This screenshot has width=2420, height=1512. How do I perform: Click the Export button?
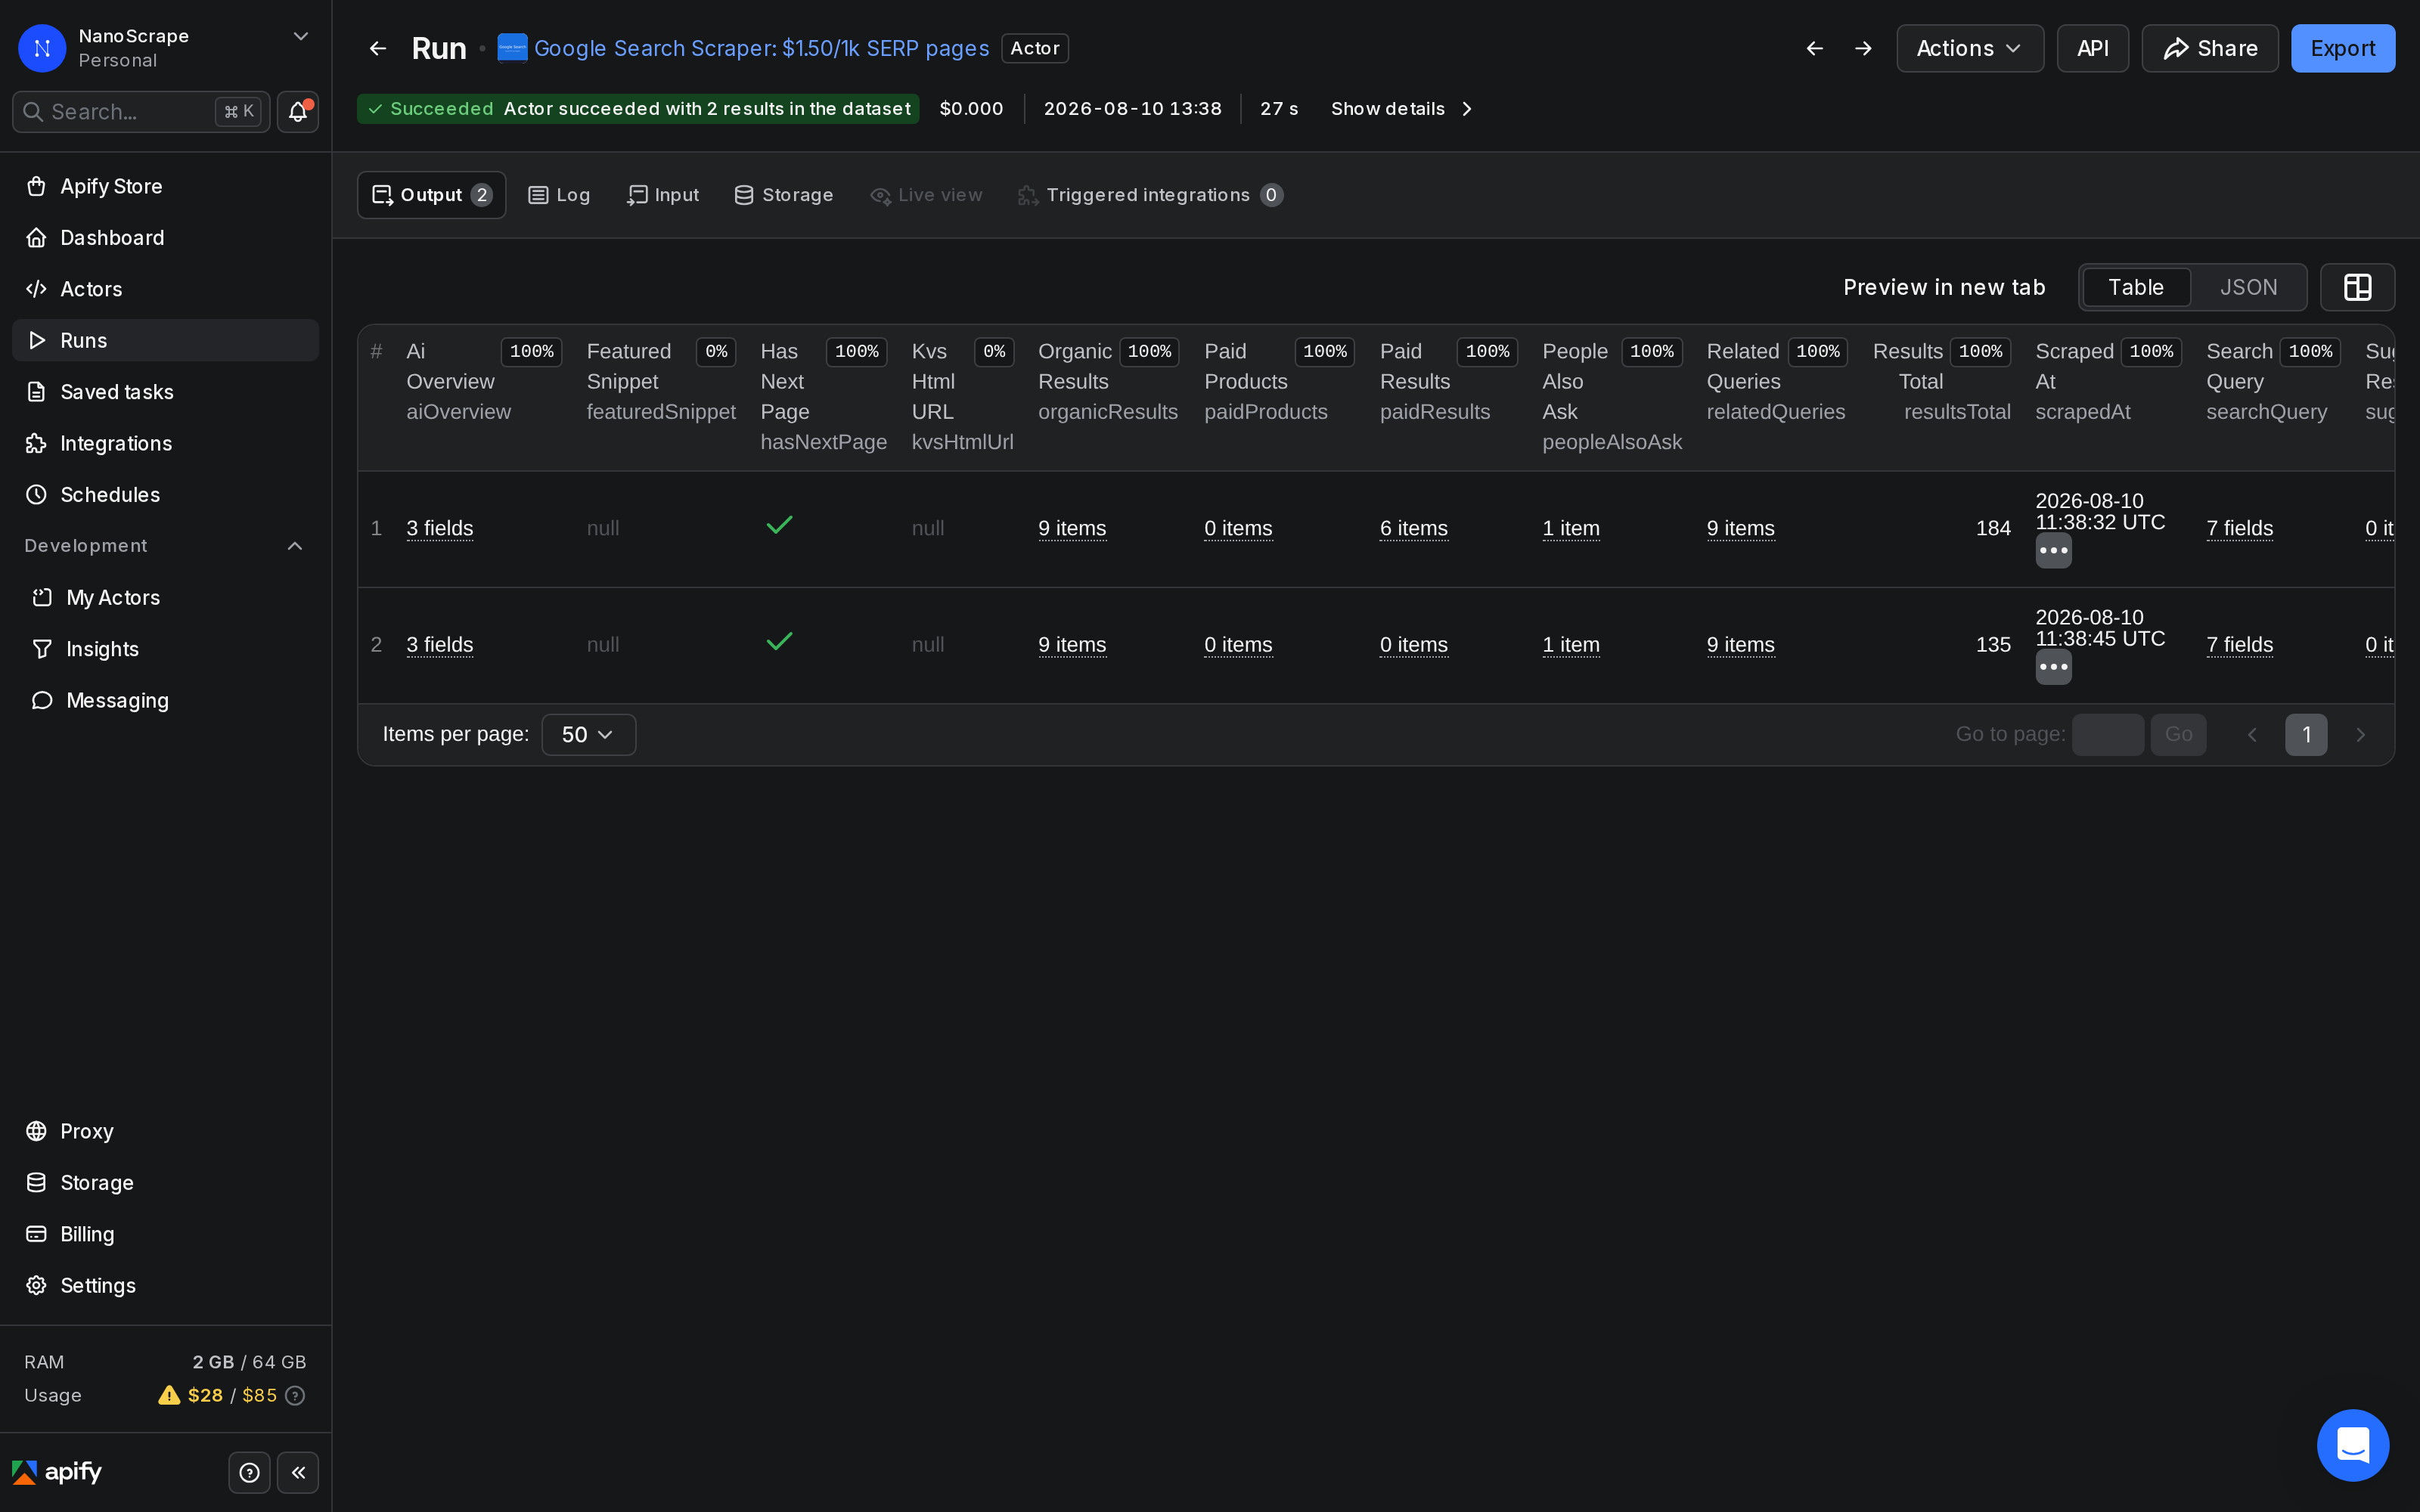(x=2343, y=48)
